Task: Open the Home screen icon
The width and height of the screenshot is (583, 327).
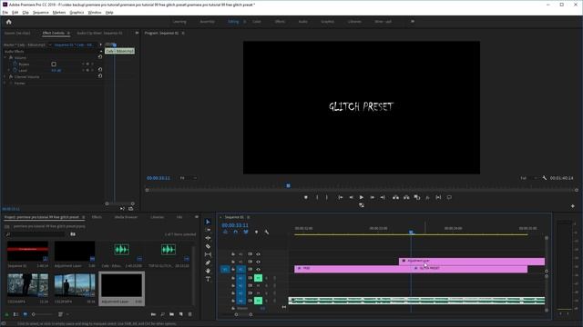Action: (x=8, y=22)
